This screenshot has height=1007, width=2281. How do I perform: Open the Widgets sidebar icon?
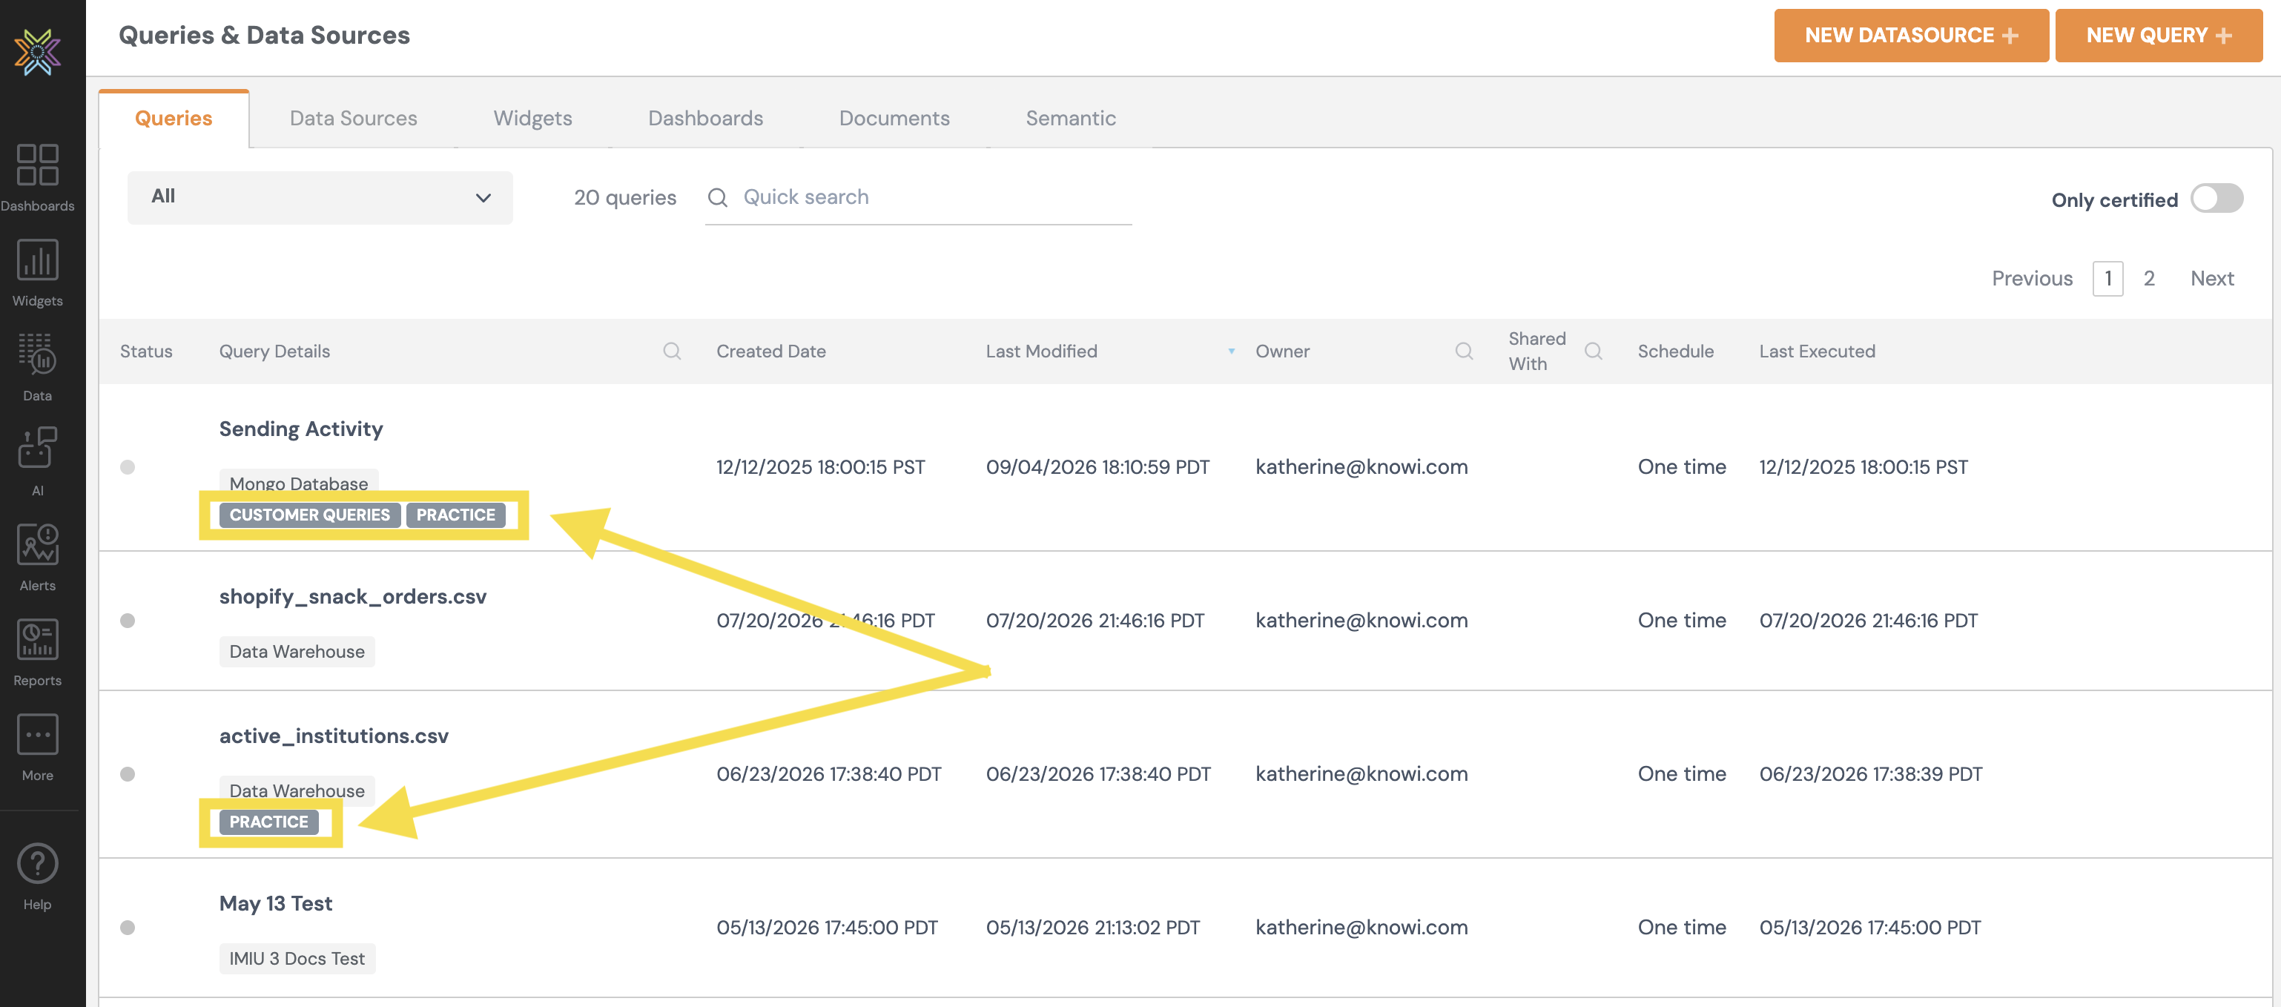point(37,272)
